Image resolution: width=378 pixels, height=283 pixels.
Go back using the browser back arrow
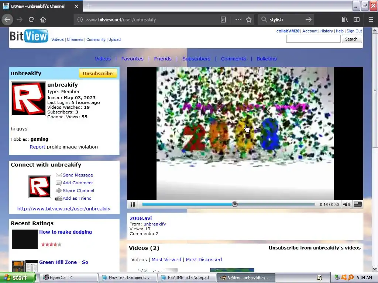click(x=7, y=20)
